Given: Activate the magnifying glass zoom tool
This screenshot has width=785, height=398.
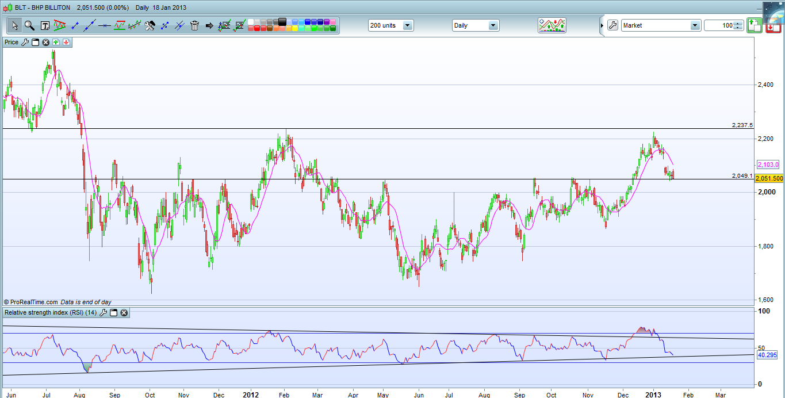Looking at the screenshot, I should pyautogui.click(x=29, y=25).
